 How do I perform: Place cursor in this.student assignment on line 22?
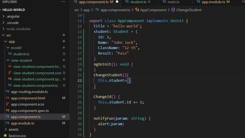114,80
